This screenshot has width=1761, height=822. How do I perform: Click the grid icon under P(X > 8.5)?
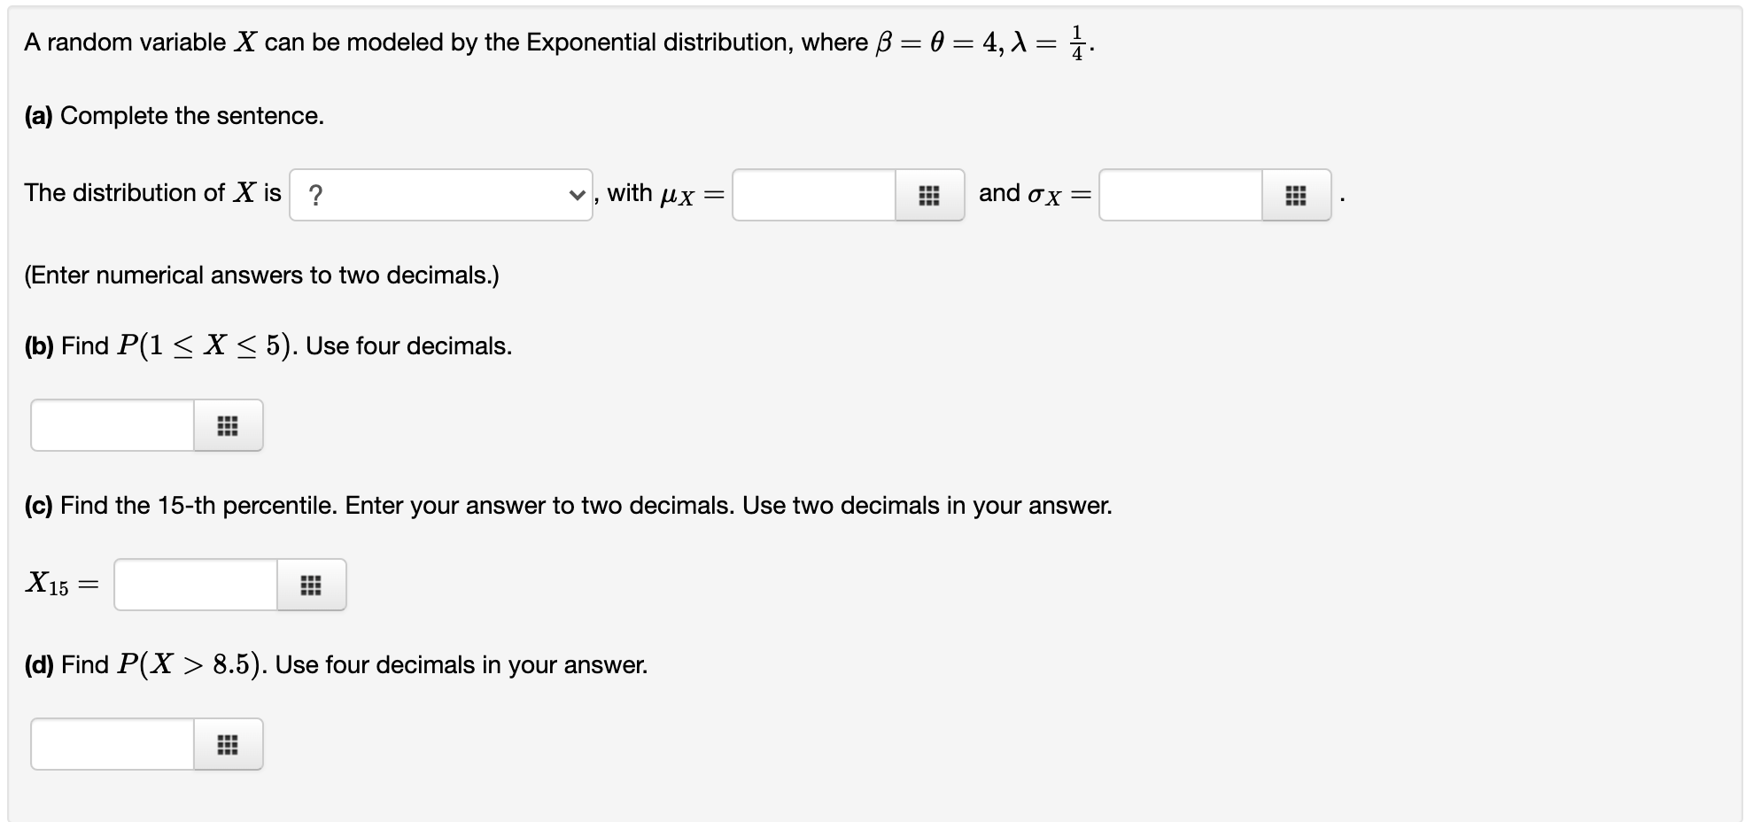228,744
